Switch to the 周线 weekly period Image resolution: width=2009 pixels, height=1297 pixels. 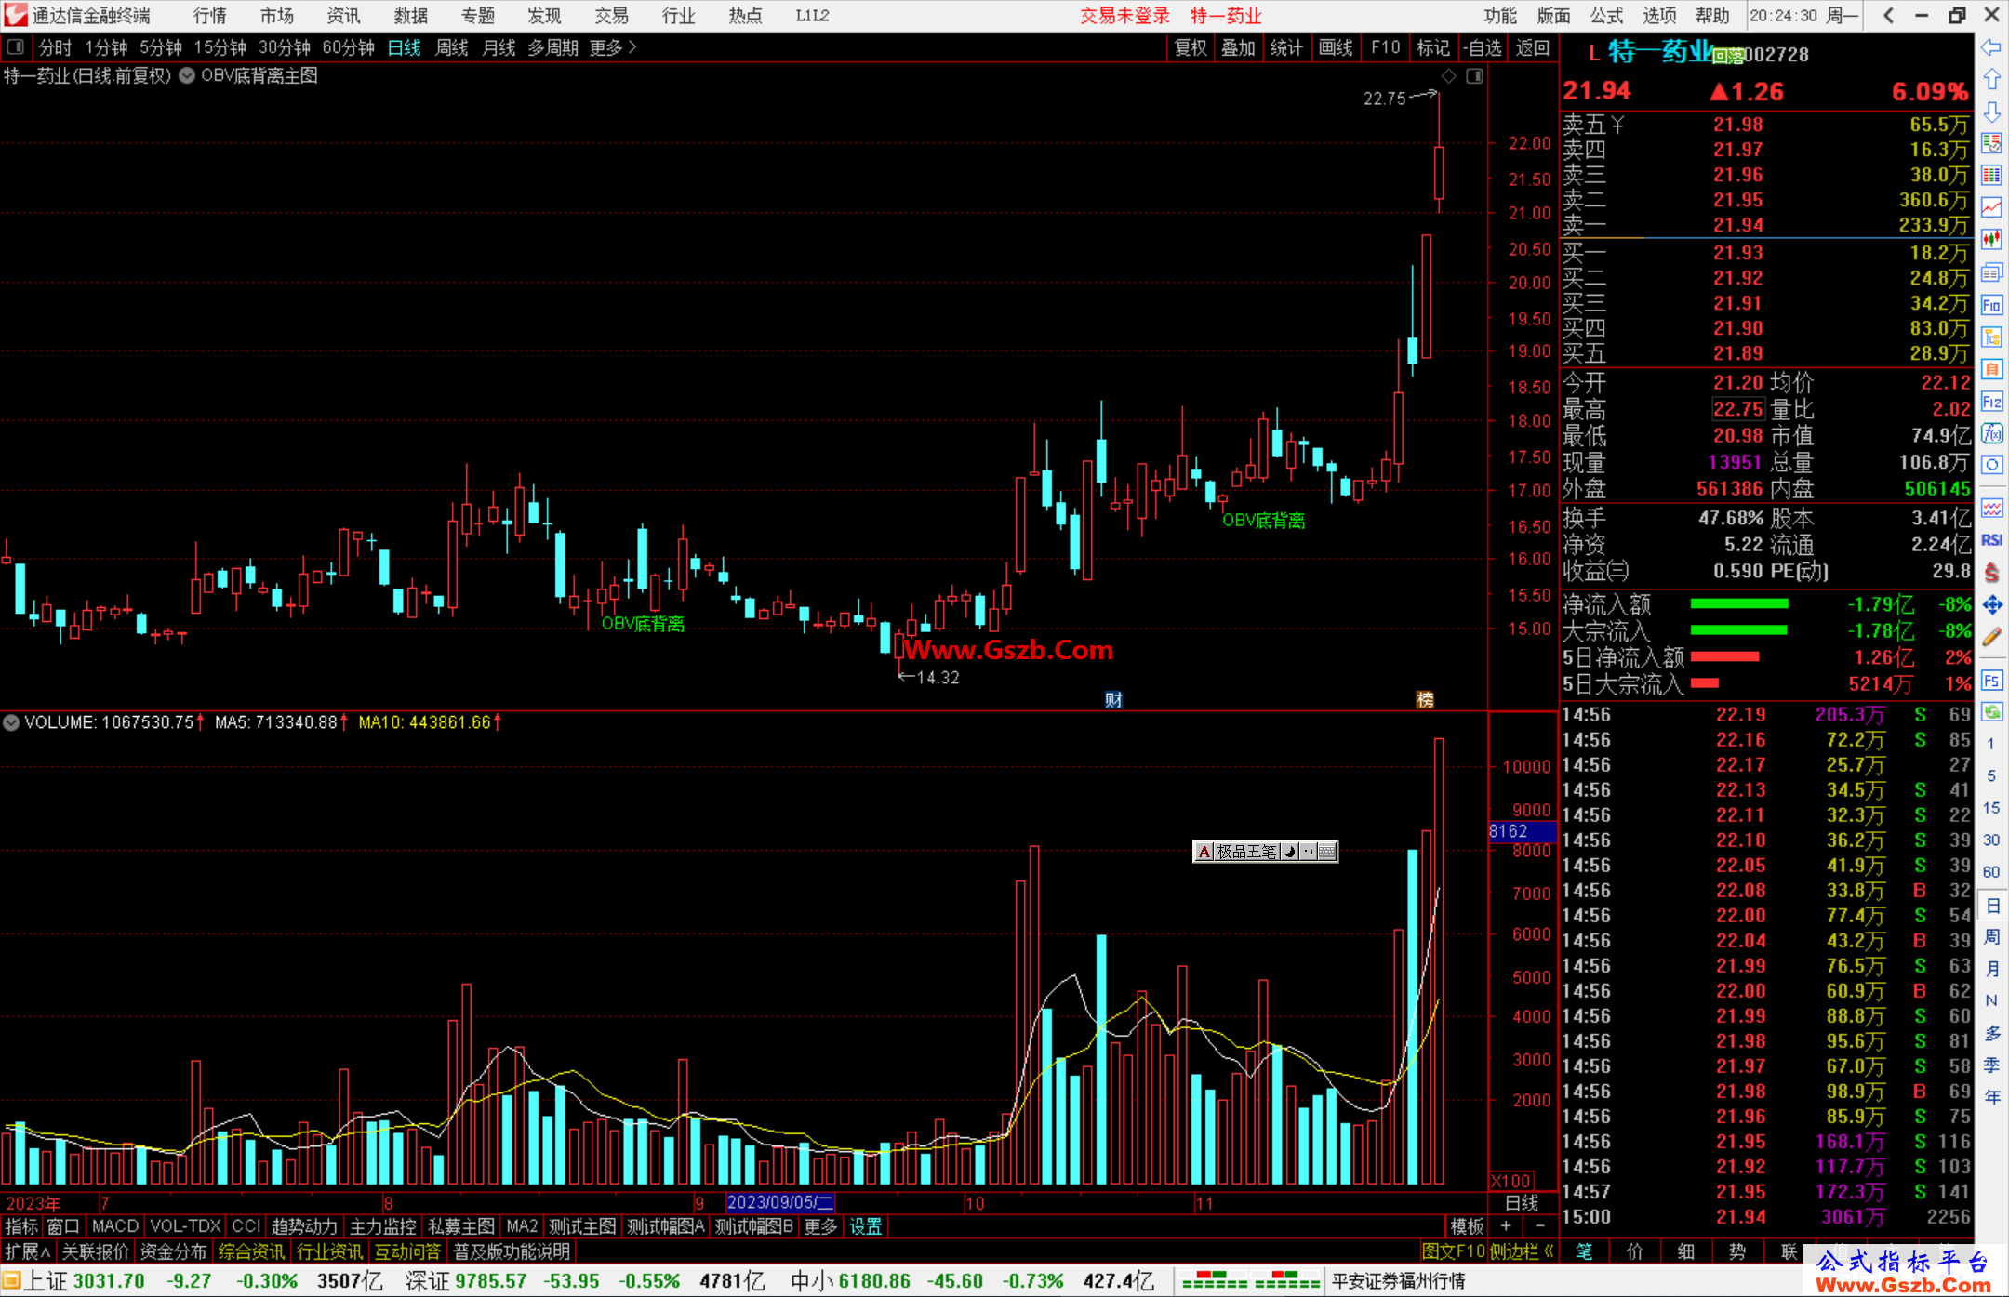452,47
